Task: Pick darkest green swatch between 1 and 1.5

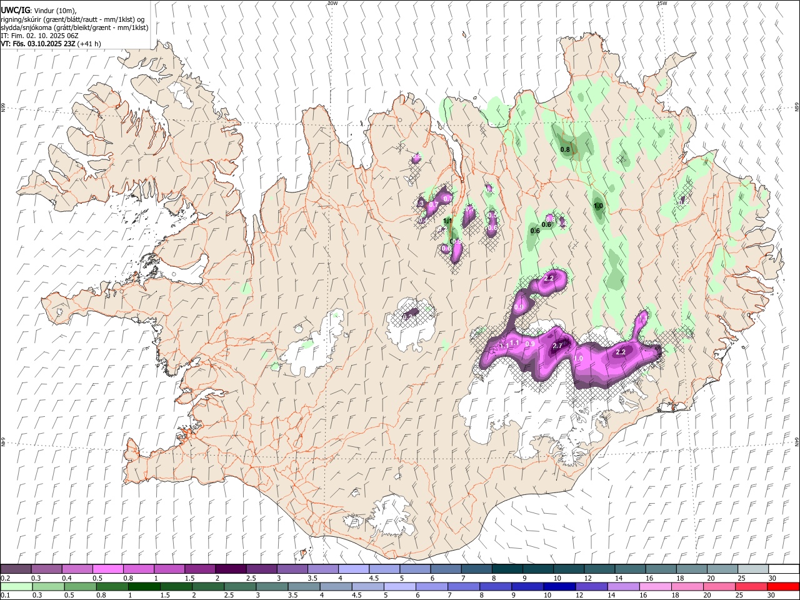Action: click(144, 587)
